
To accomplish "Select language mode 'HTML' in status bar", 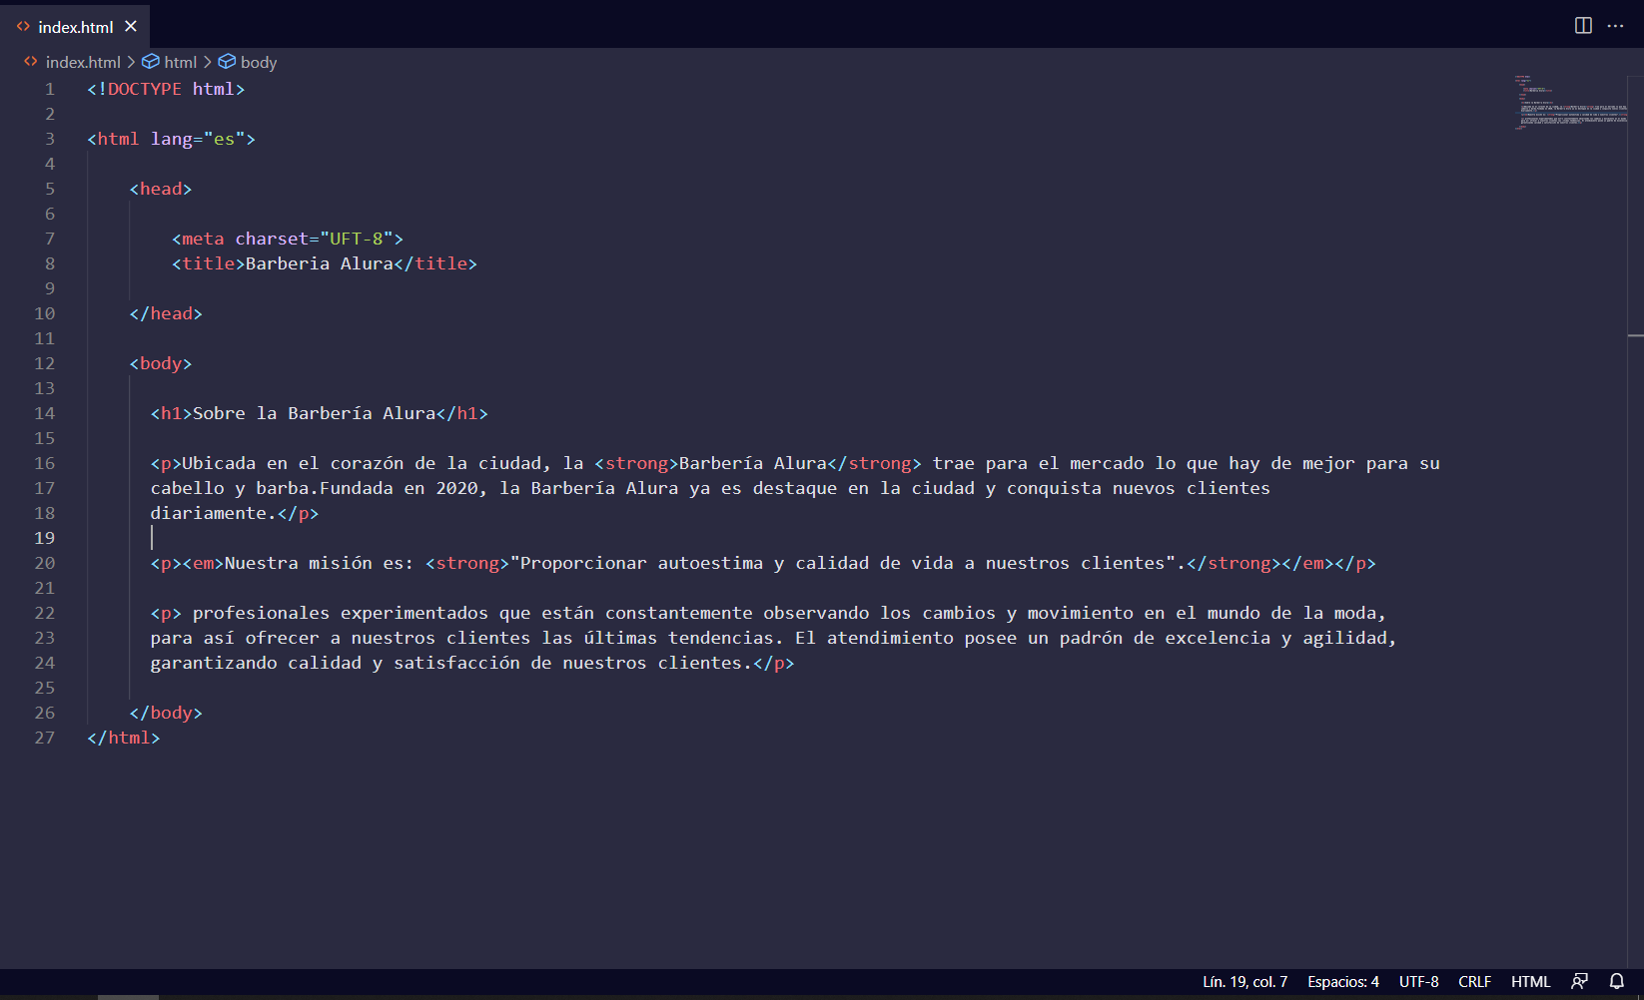I will 1530,982.
